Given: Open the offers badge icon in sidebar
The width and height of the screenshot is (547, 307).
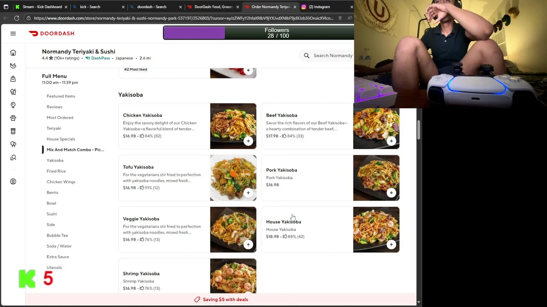Looking at the screenshot, I should [x=13, y=105].
